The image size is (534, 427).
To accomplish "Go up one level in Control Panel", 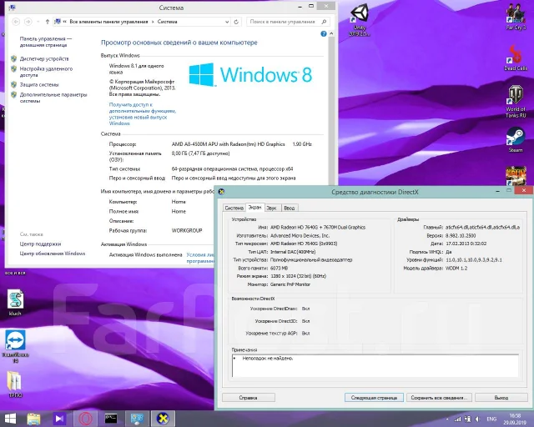I will coord(48,22).
